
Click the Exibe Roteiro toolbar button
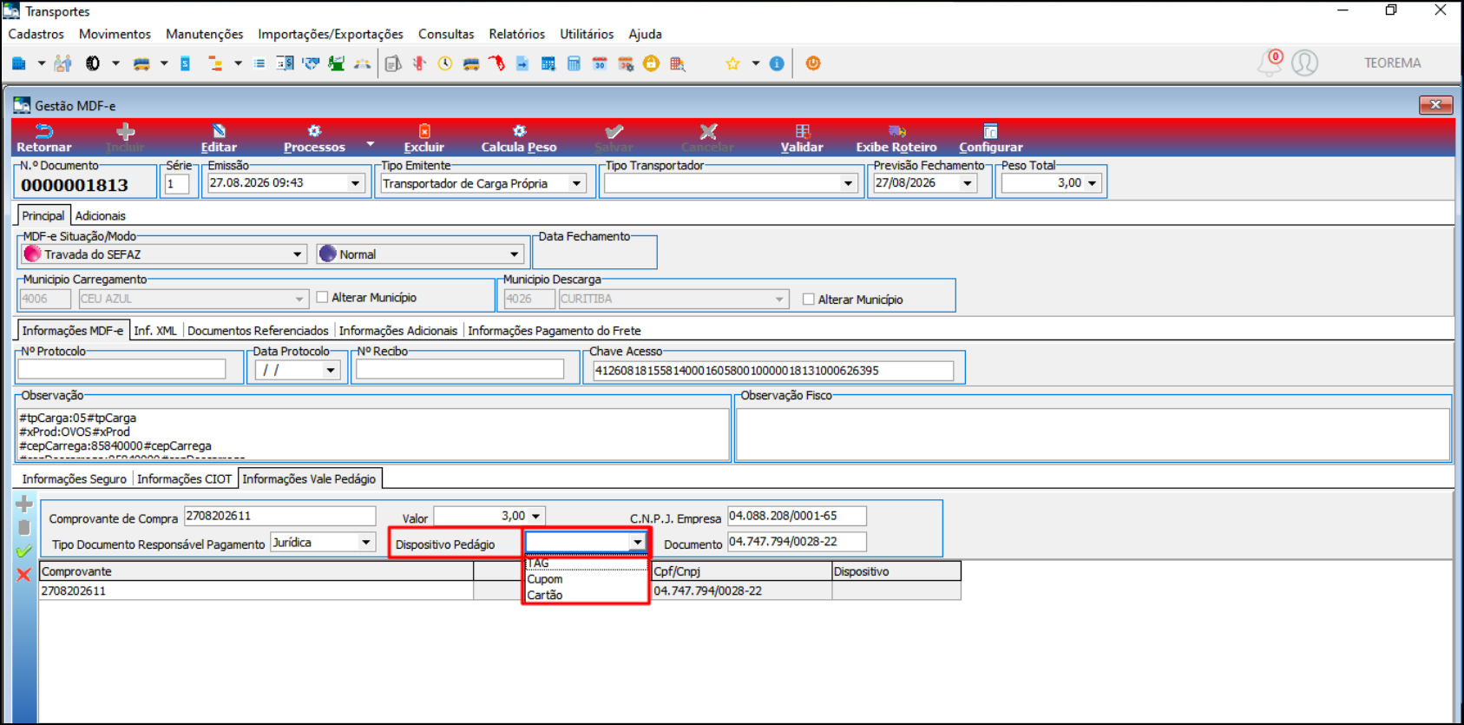(x=896, y=138)
